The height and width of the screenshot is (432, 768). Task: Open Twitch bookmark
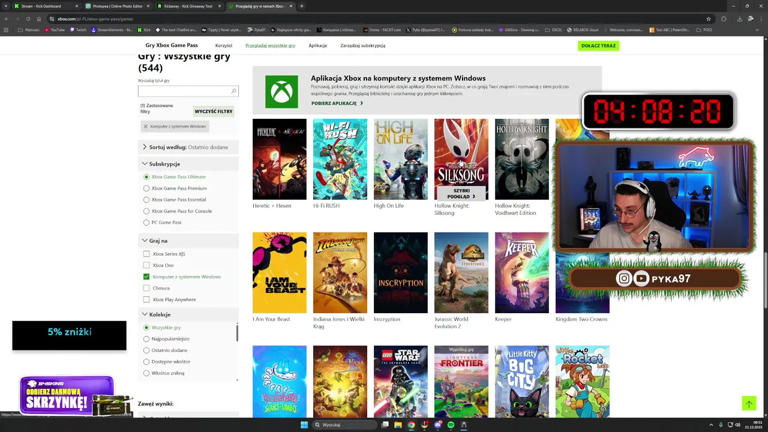pos(78,29)
